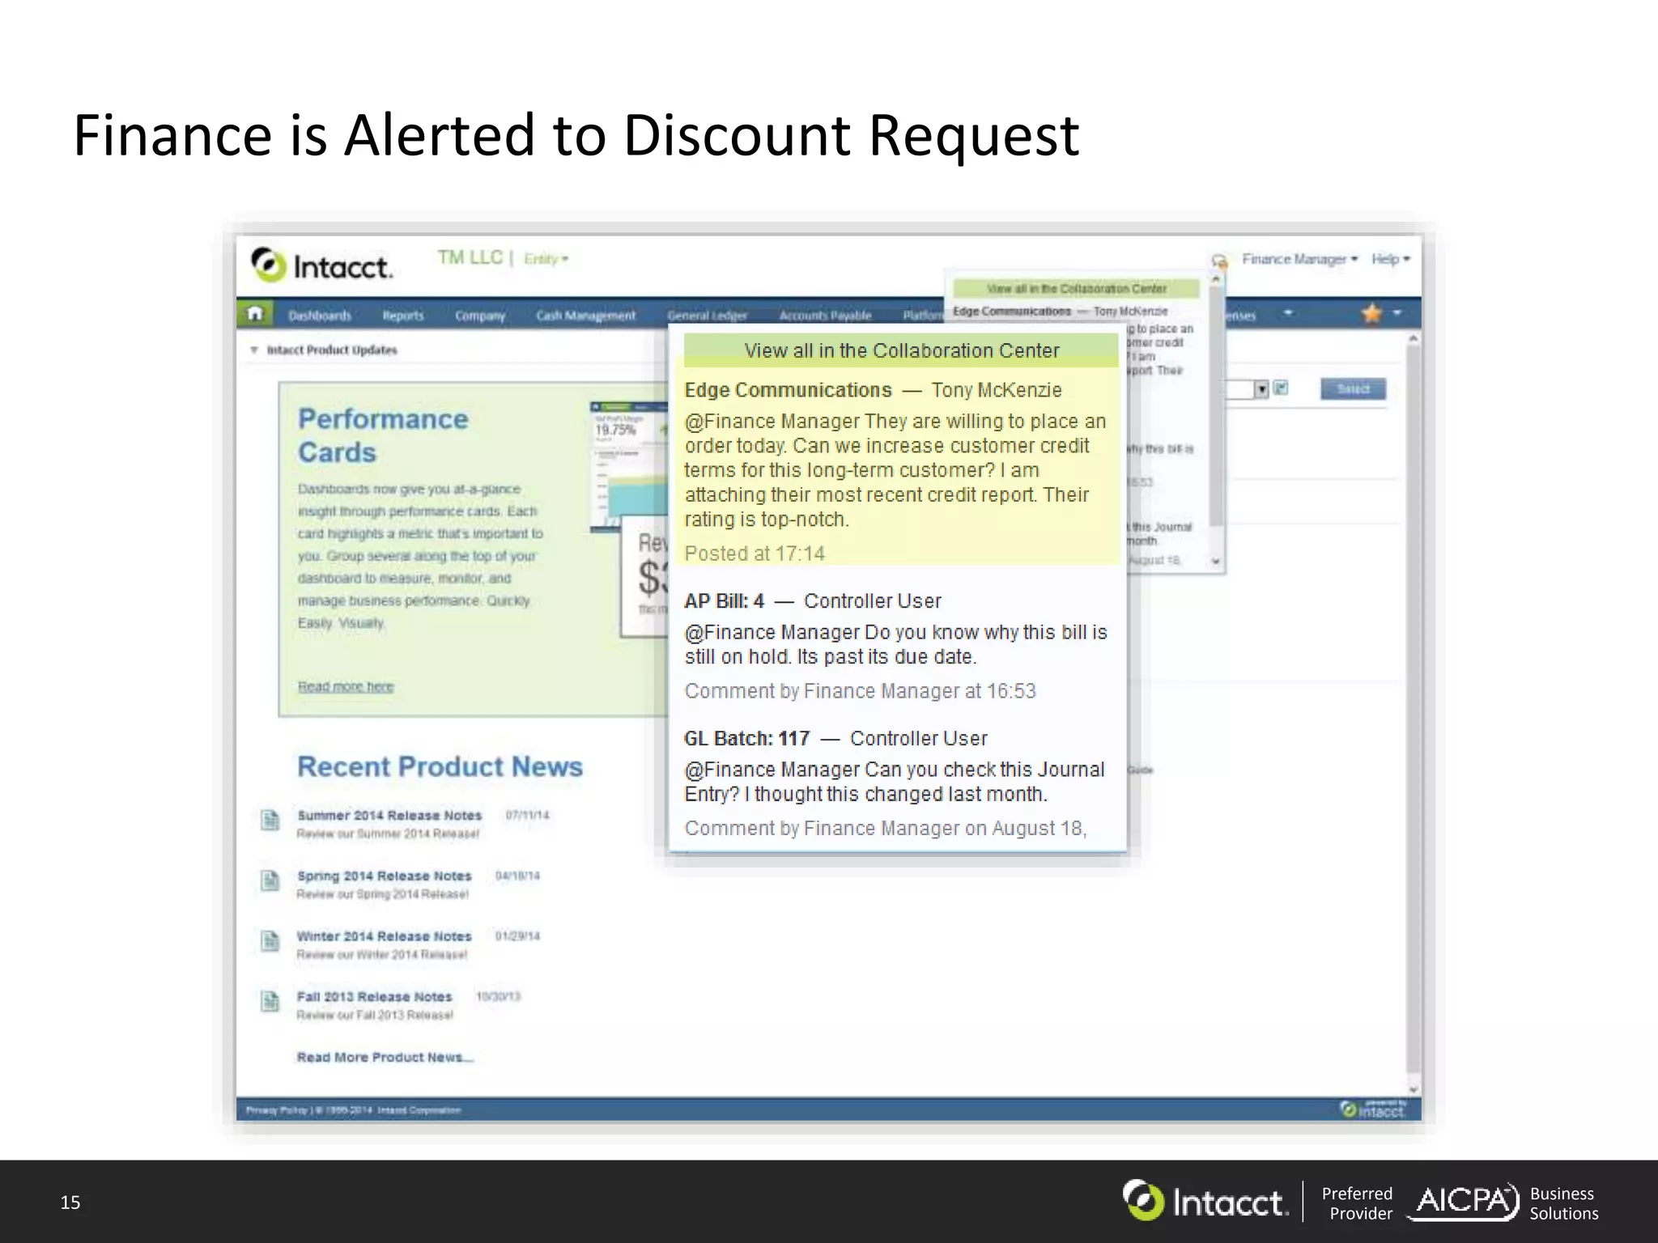
Task: Open the Accounts Payable menu
Action: point(825,316)
